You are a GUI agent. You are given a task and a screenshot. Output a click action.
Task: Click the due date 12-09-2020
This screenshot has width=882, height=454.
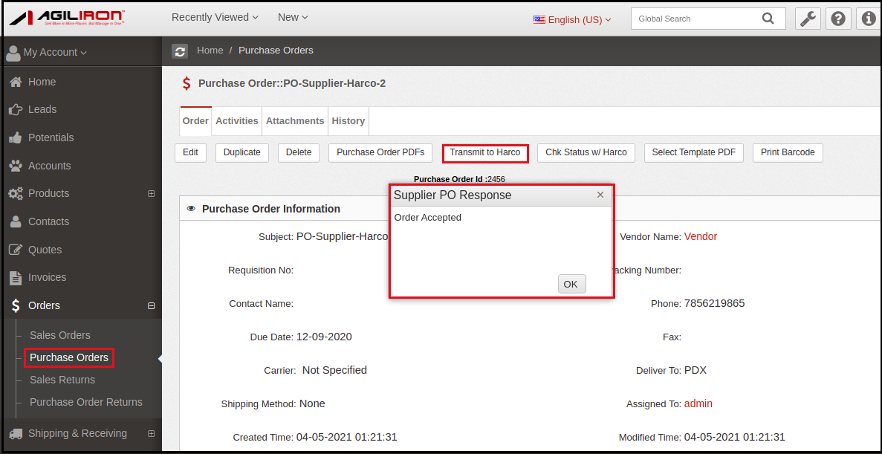(x=324, y=337)
